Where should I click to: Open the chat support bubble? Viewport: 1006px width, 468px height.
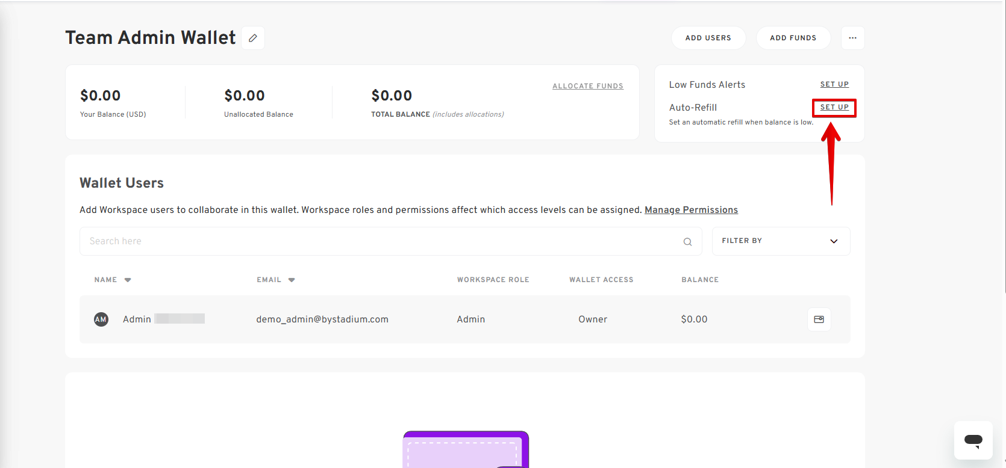(x=973, y=440)
